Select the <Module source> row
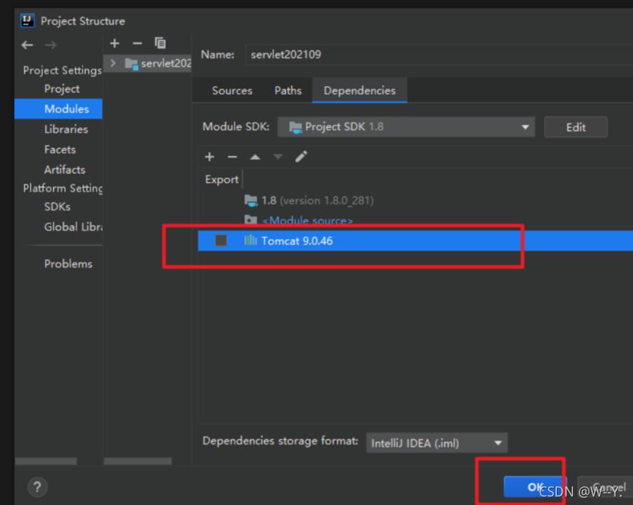Image resolution: width=633 pixels, height=505 pixels. [416, 220]
